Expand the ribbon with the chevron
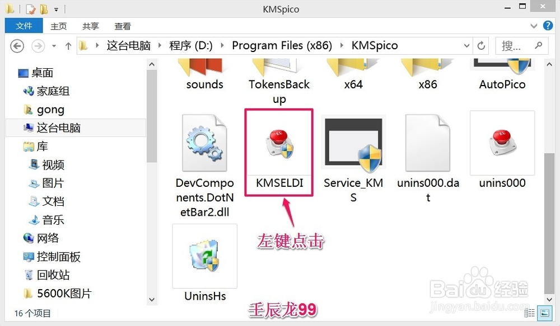The height and width of the screenshot is (326, 560). [534, 26]
